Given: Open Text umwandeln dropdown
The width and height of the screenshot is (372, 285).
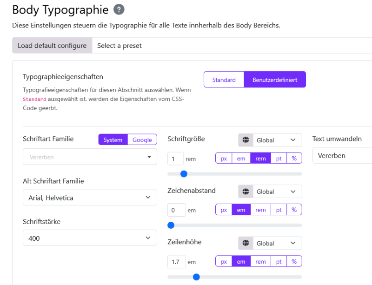Looking at the screenshot, I should point(342,156).
